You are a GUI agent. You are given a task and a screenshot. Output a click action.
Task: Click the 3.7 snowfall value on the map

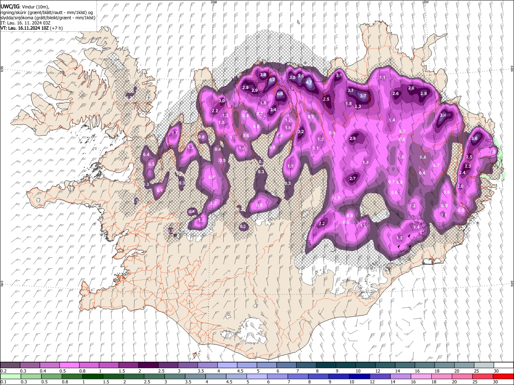tap(363, 96)
